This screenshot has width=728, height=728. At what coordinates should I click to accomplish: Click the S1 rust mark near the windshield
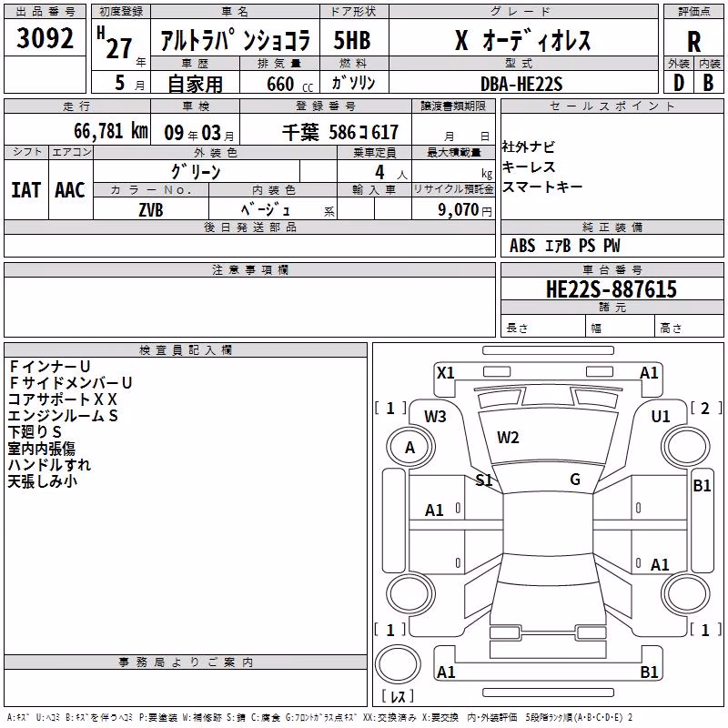coord(484,480)
